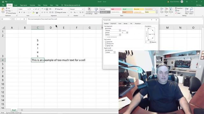This screenshot has width=204, height=114.
Task: Toggle Italic formatting
Action: click(22, 12)
